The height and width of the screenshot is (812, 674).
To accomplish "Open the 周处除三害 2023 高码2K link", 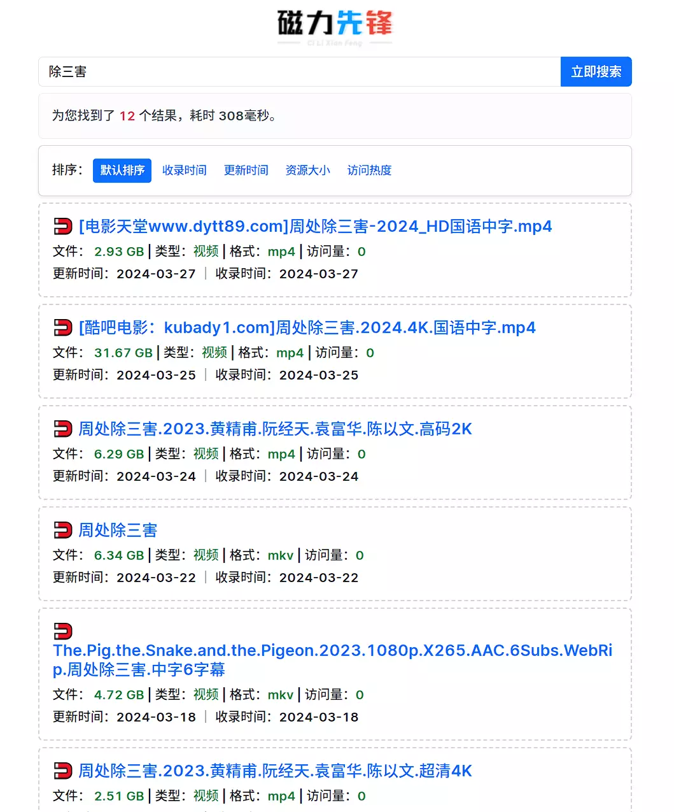I will point(275,429).
